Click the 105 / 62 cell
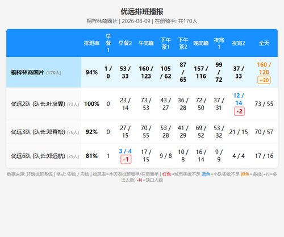Image resolution: width=284 pixels, height=237 pixels. (166, 72)
